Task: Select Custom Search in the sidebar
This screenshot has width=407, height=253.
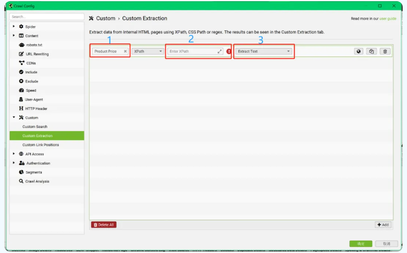Action: point(35,127)
